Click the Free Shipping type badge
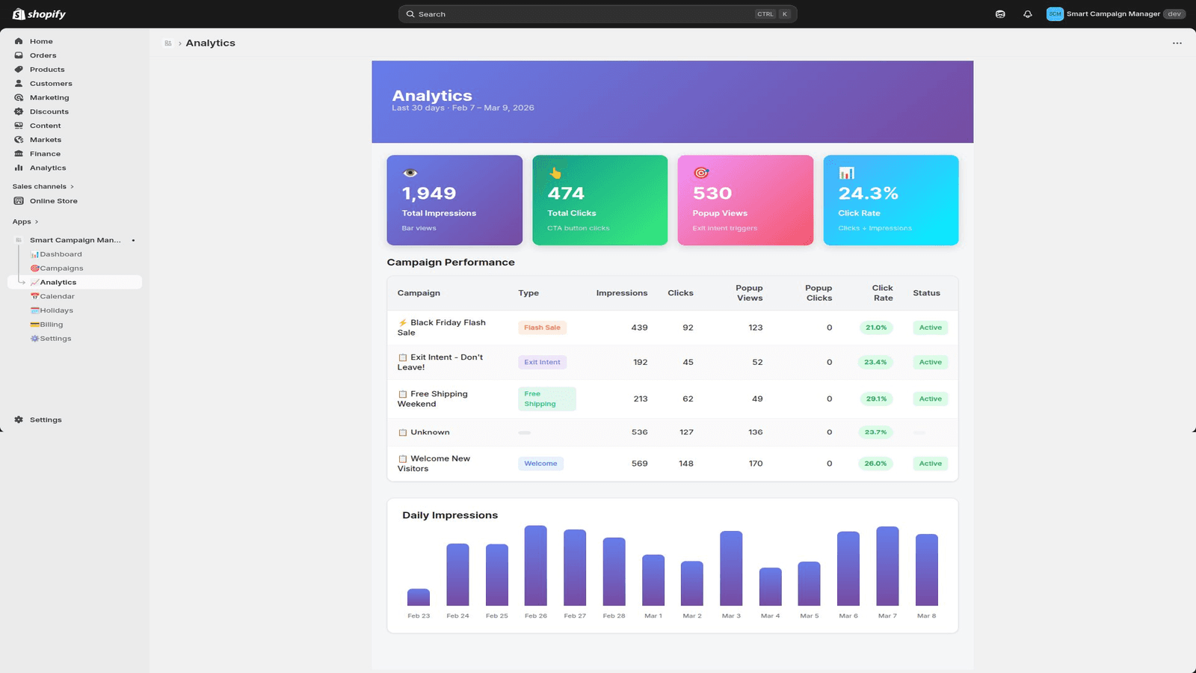 click(547, 399)
